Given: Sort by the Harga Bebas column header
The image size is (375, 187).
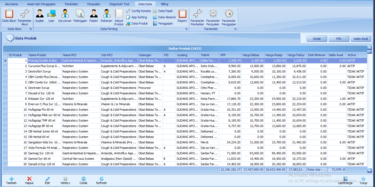Looking at the screenshot, I should (x=253, y=55).
